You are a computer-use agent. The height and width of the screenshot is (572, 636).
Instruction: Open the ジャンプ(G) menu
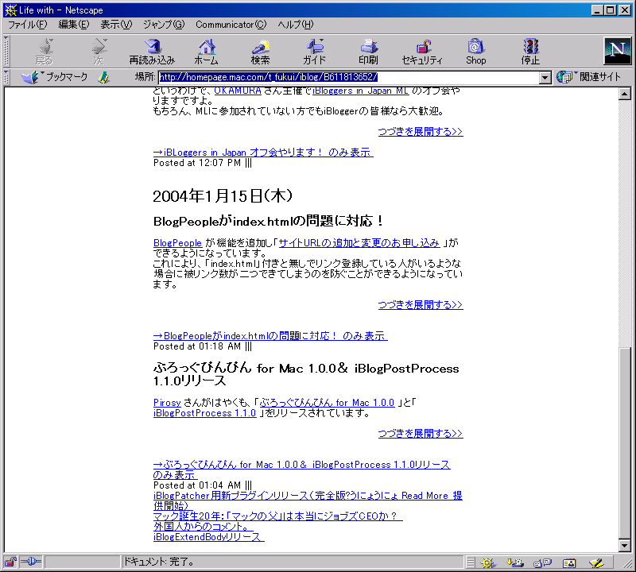pyautogui.click(x=164, y=25)
